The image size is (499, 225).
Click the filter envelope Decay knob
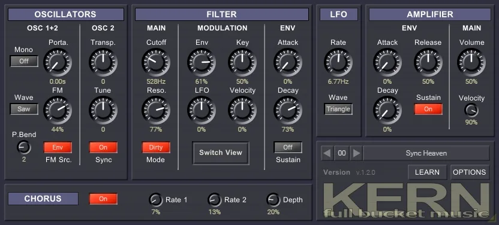(288, 110)
